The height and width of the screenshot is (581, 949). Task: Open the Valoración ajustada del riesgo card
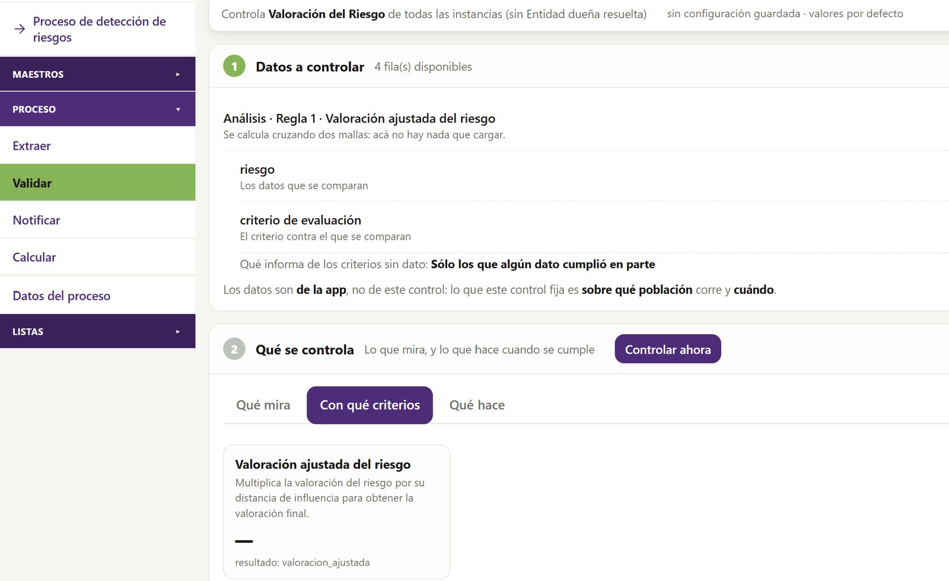click(x=336, y=512)
